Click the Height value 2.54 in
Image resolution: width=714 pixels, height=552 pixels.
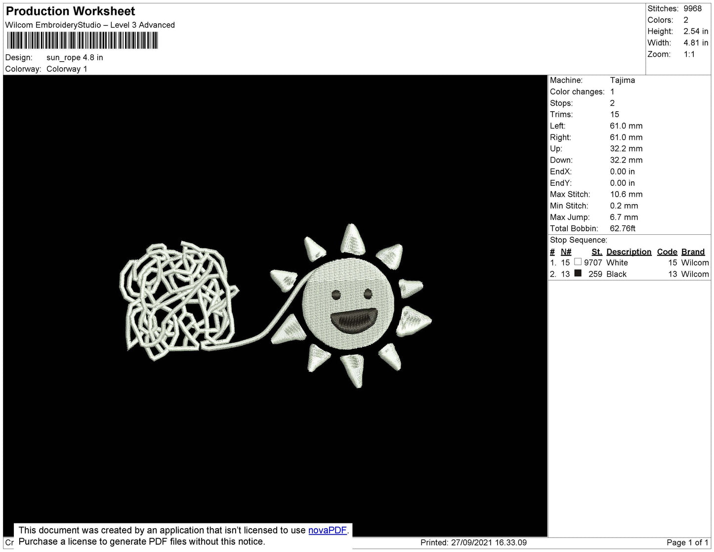(x=696, y=31)
